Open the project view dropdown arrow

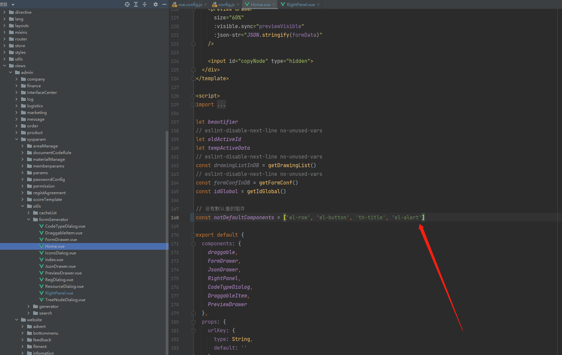pyautogui.click(x=13, y=5)
